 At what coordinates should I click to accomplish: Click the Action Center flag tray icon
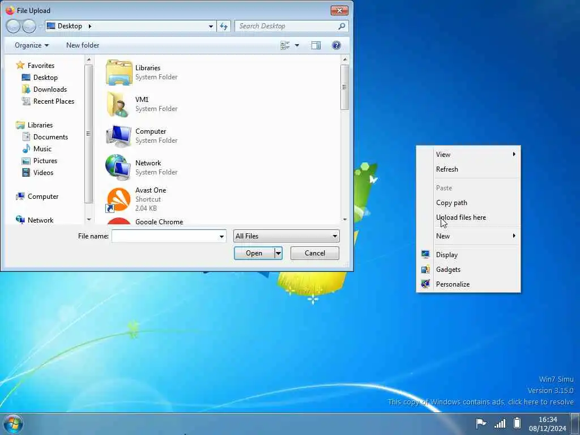[x=480, y=423]
